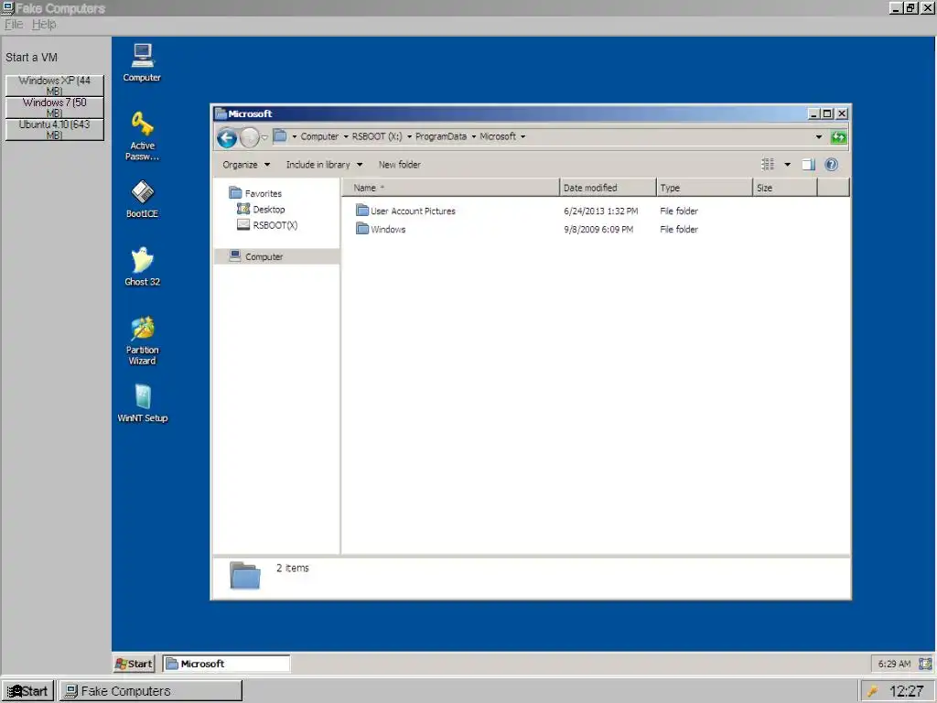Image resolution: width=937 pixels, height=703 pixels.
Task: Open Partition Wizard desktop icon
Action: pyautogui.click(x=142, y=341)
